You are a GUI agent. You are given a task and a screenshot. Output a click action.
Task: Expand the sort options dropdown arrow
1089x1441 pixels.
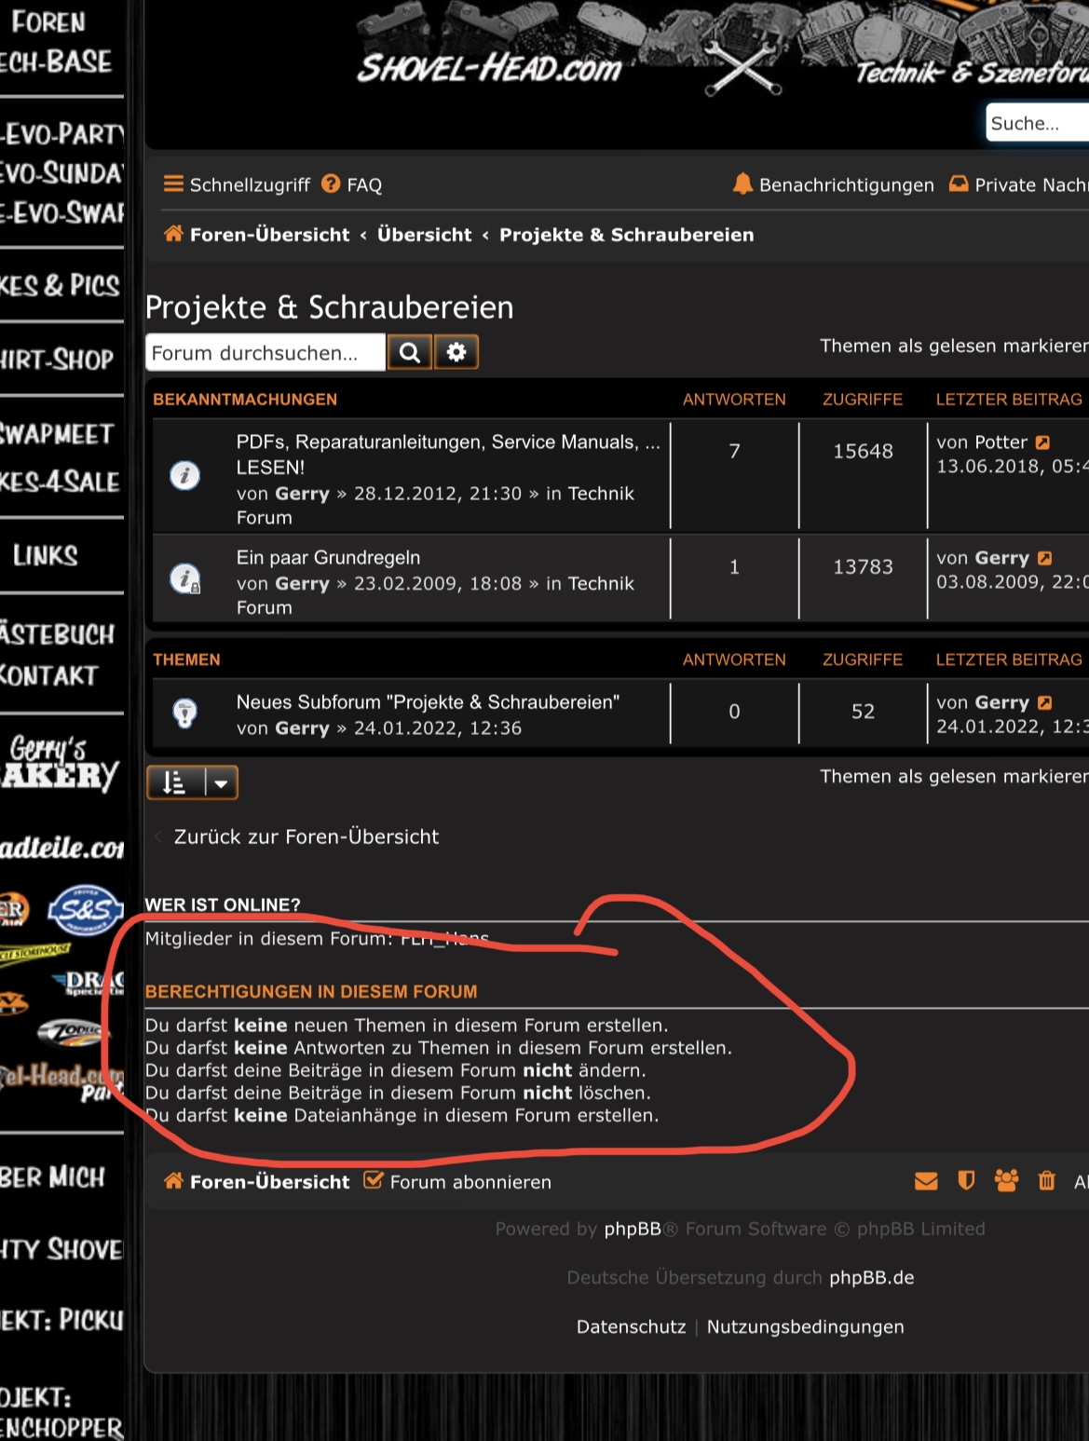221,783
